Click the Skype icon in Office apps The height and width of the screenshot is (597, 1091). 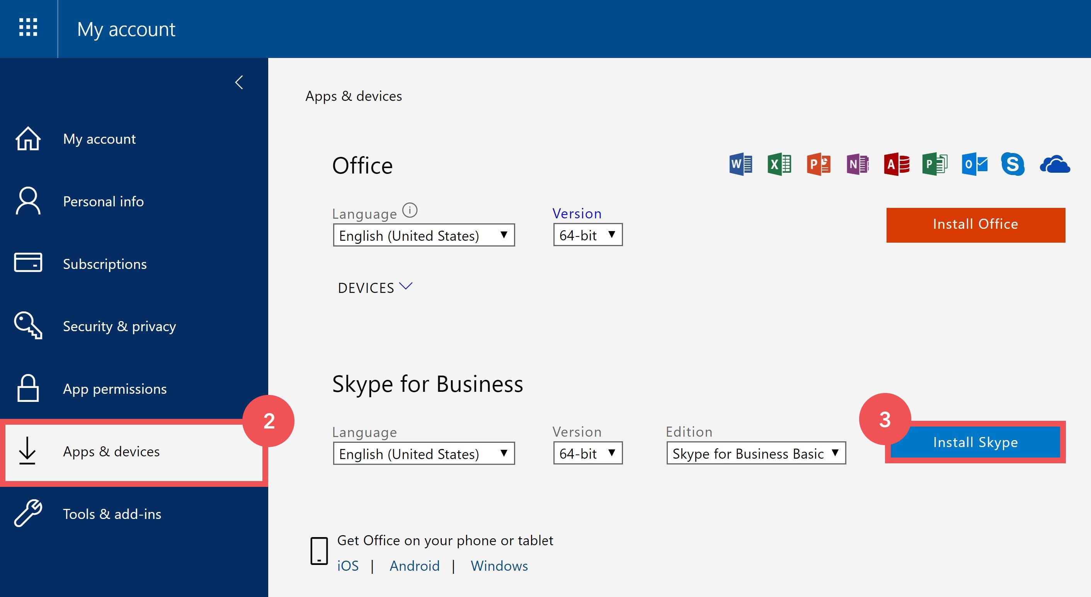point(1013,164)
